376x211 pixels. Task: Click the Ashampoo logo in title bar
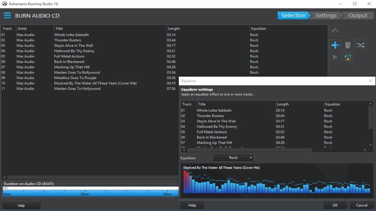(4, 4)
